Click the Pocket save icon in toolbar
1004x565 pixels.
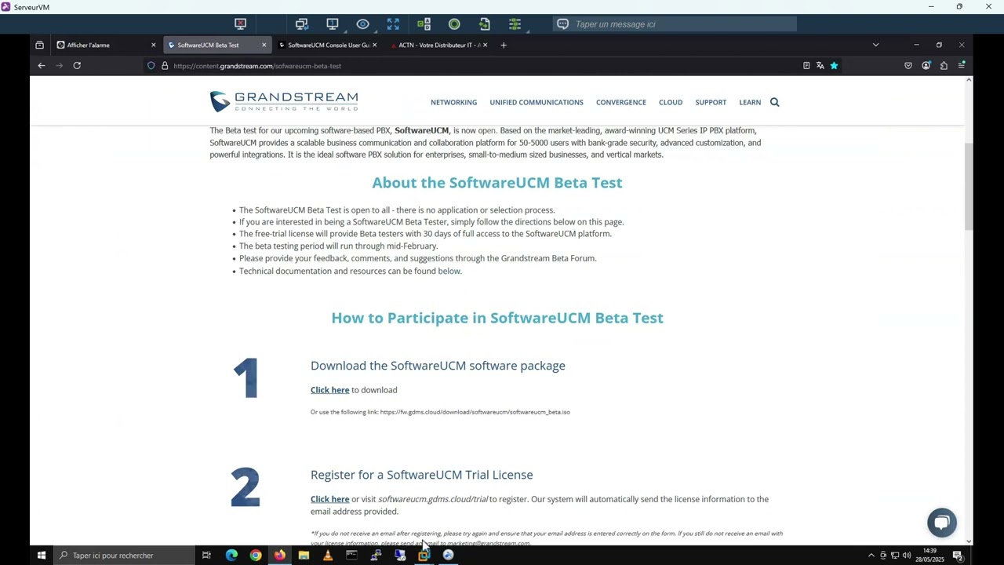(908, 66)
